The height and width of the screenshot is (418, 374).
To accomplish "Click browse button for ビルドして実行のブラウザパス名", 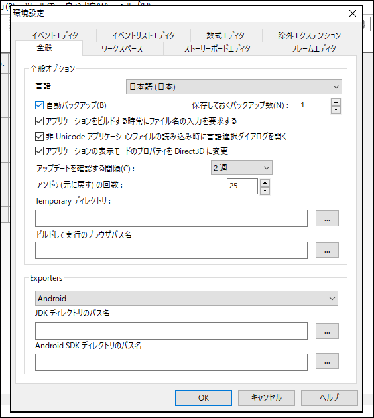I will pos(327,250).
